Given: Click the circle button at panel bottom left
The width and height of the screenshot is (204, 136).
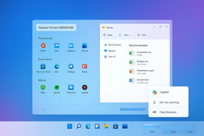Looking at the screenshot, I should pos(43,109).
